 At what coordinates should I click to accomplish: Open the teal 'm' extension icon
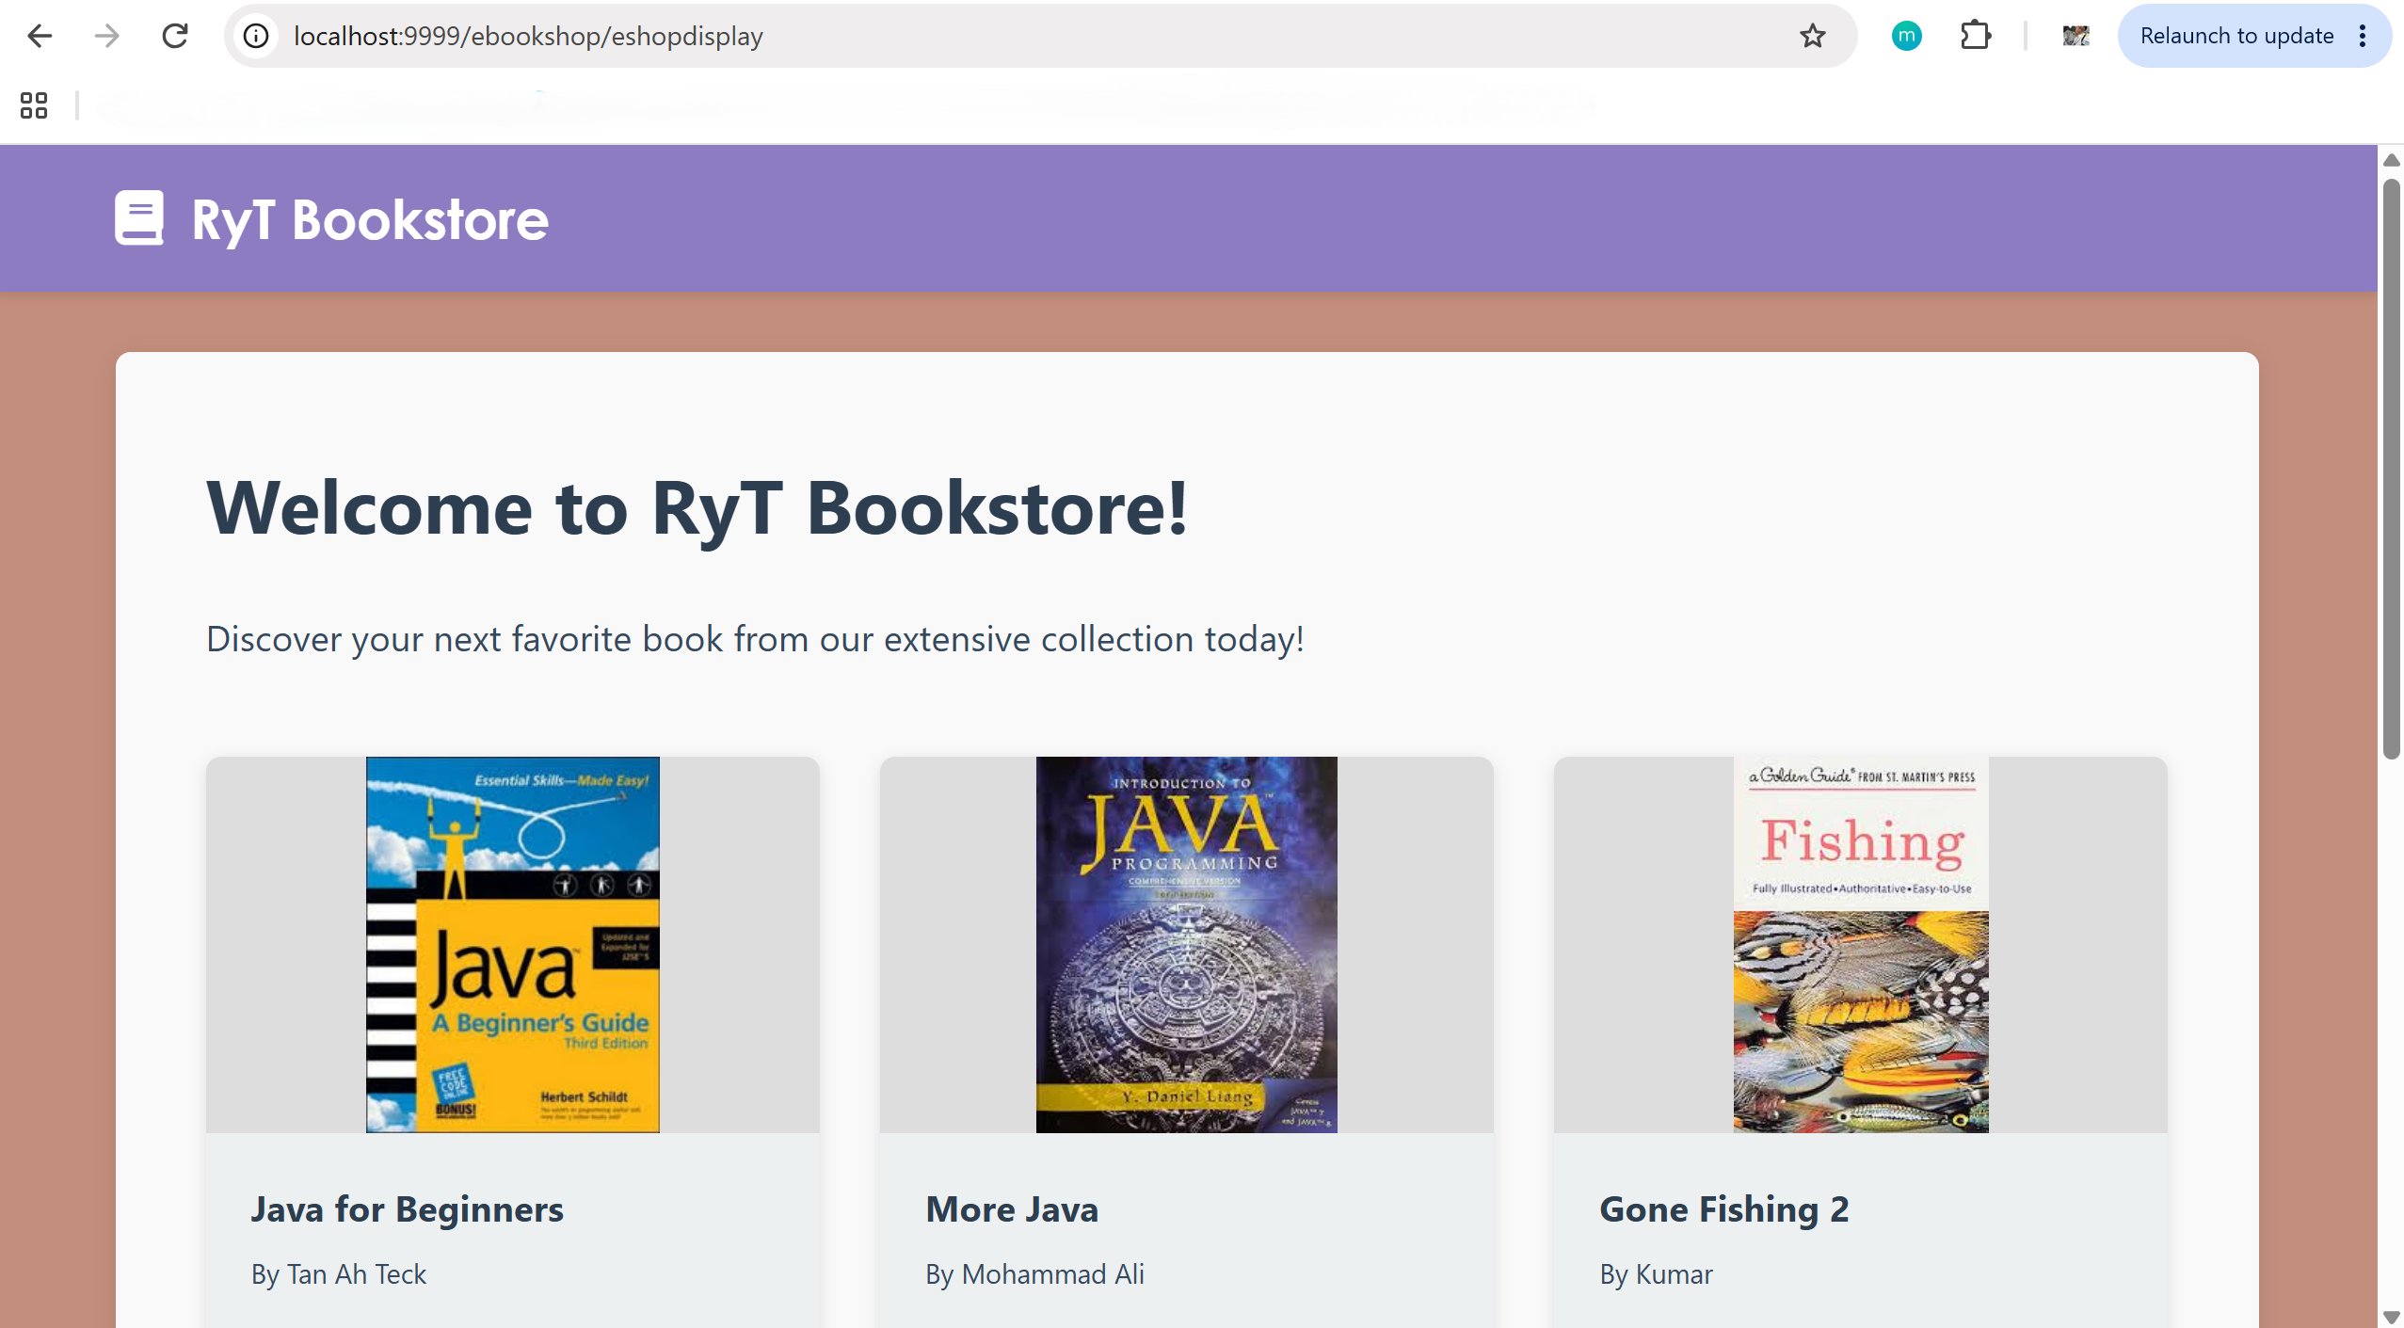click(1906, 36)
